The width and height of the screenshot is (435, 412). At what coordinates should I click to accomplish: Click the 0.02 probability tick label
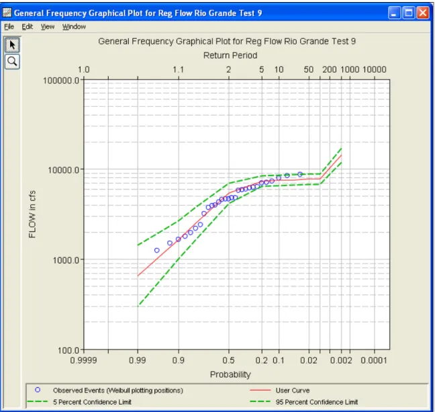(309, 360)
